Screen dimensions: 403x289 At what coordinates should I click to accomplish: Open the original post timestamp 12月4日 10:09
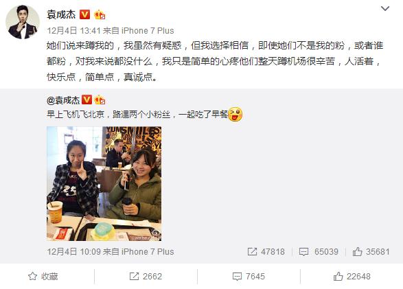click(x=73, y=251)
